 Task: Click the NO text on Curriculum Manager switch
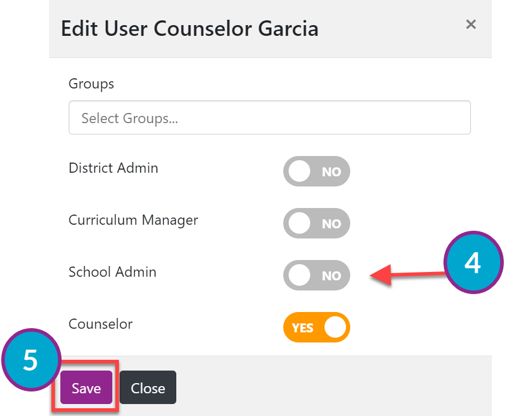pyautogui.click(x=332, y=224)
